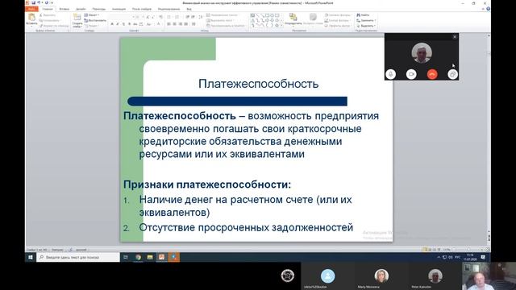
Task: Click Найти (Find) button
Action: click(x=363, y=15)
